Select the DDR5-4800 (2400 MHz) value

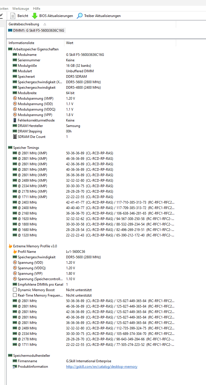[x=83, y=88]
